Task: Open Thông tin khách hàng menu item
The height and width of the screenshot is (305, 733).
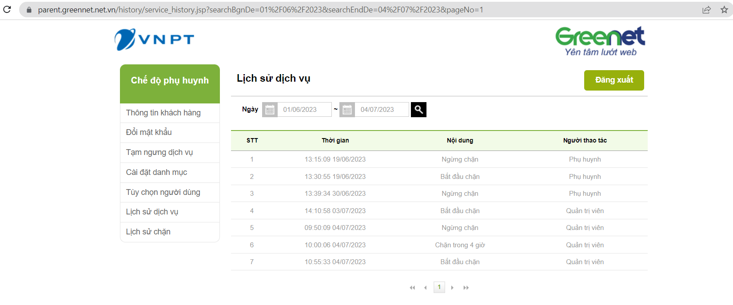Action: (x=163, y=113)
